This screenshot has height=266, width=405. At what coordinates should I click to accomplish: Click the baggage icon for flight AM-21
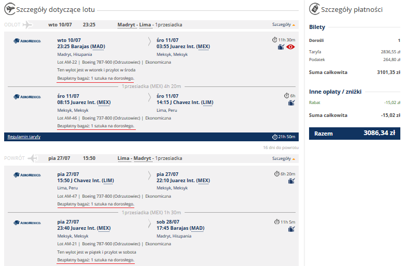point(291,229)
